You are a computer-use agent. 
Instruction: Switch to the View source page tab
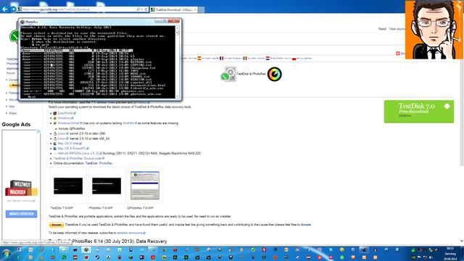point(397,29)
